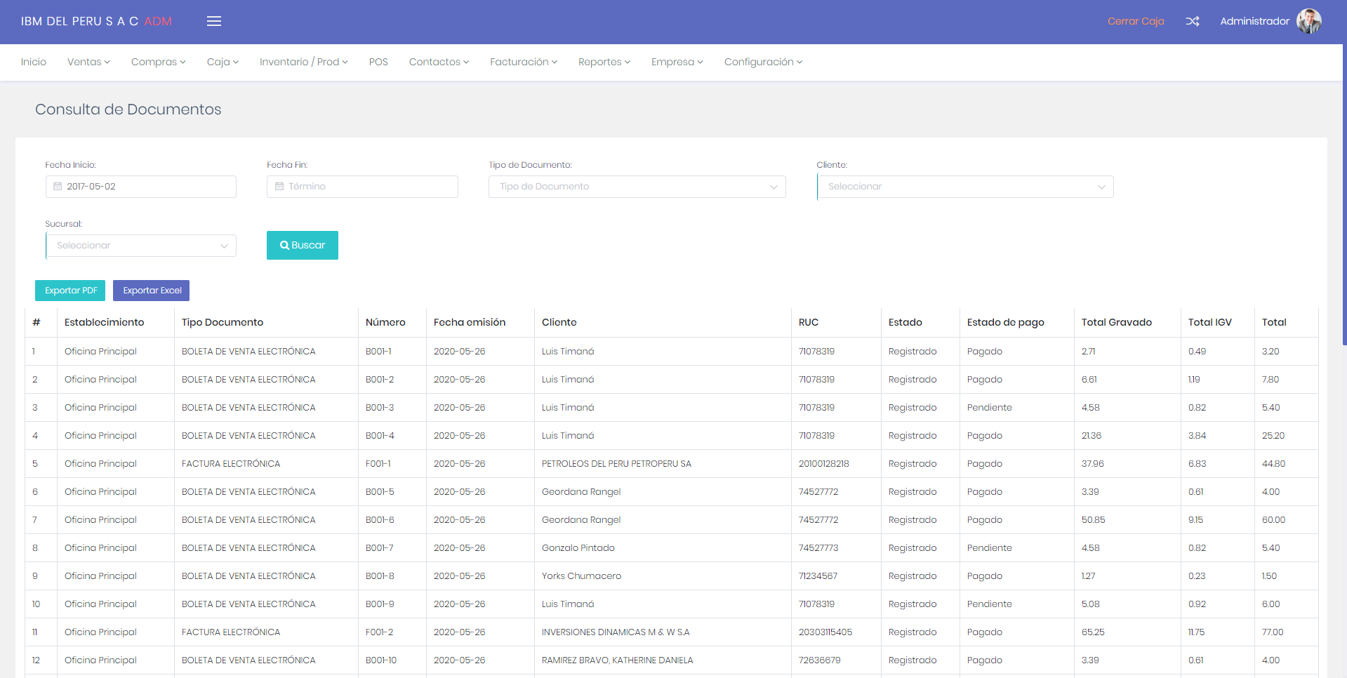Navigate to Inicio home page
Screen dimensions: 1347x678
34,62
